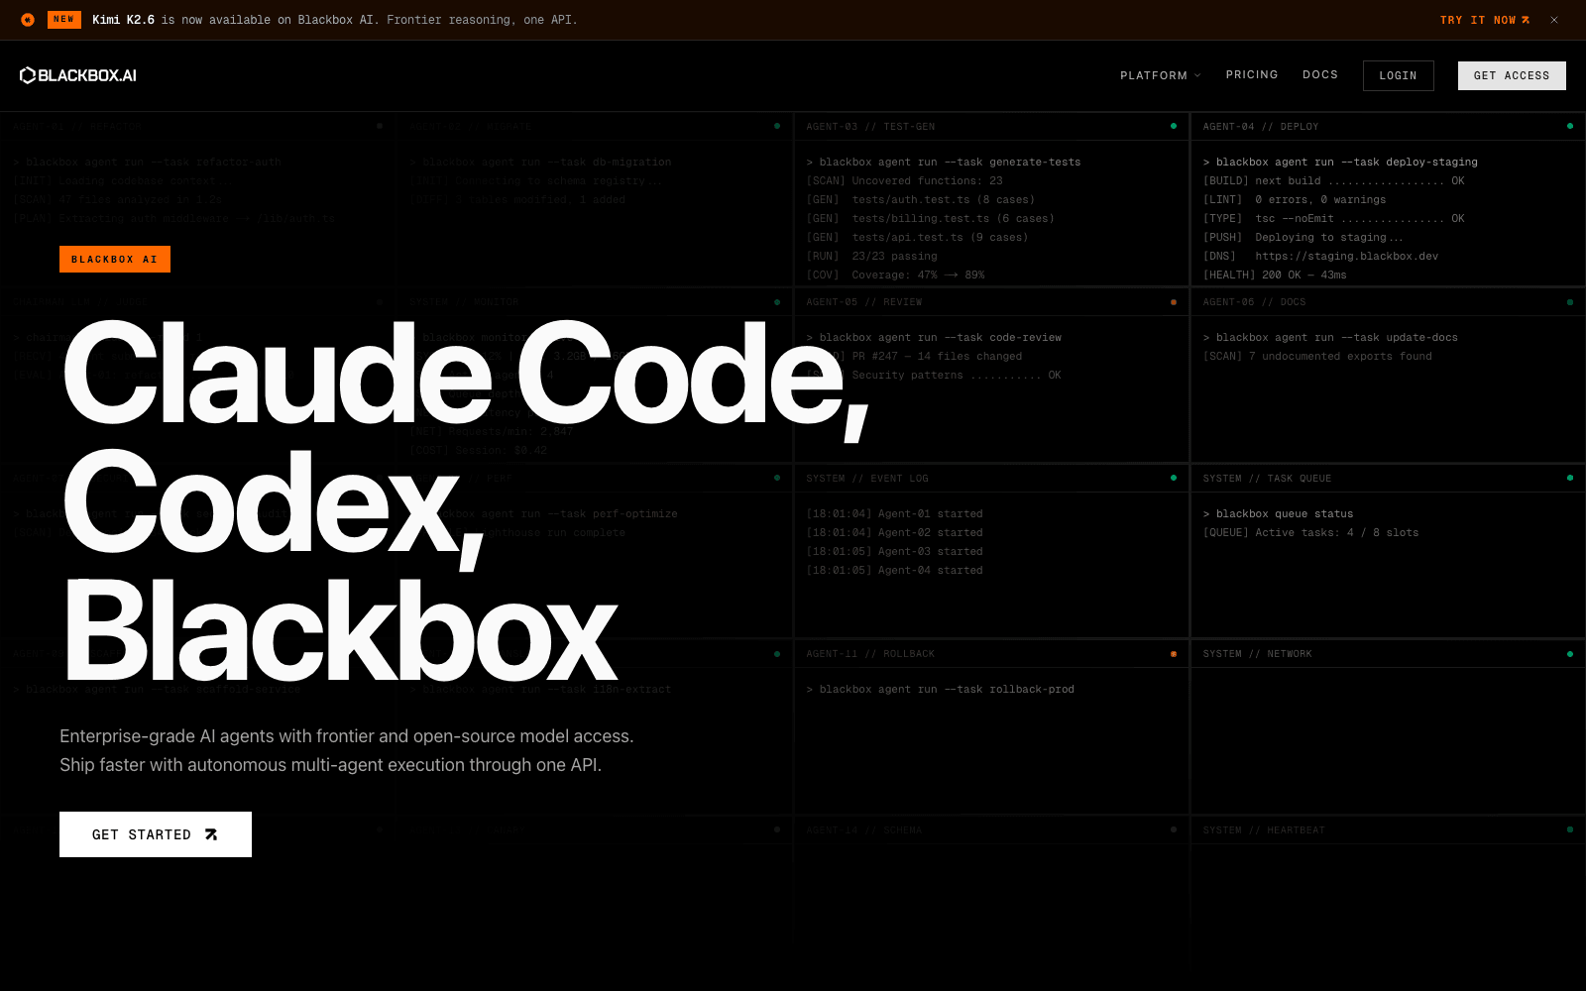Image resolution: width=1586 pixels, height=991 pixels.
Task: Click the Try It Now link
Action: (x=1485, y=20)
